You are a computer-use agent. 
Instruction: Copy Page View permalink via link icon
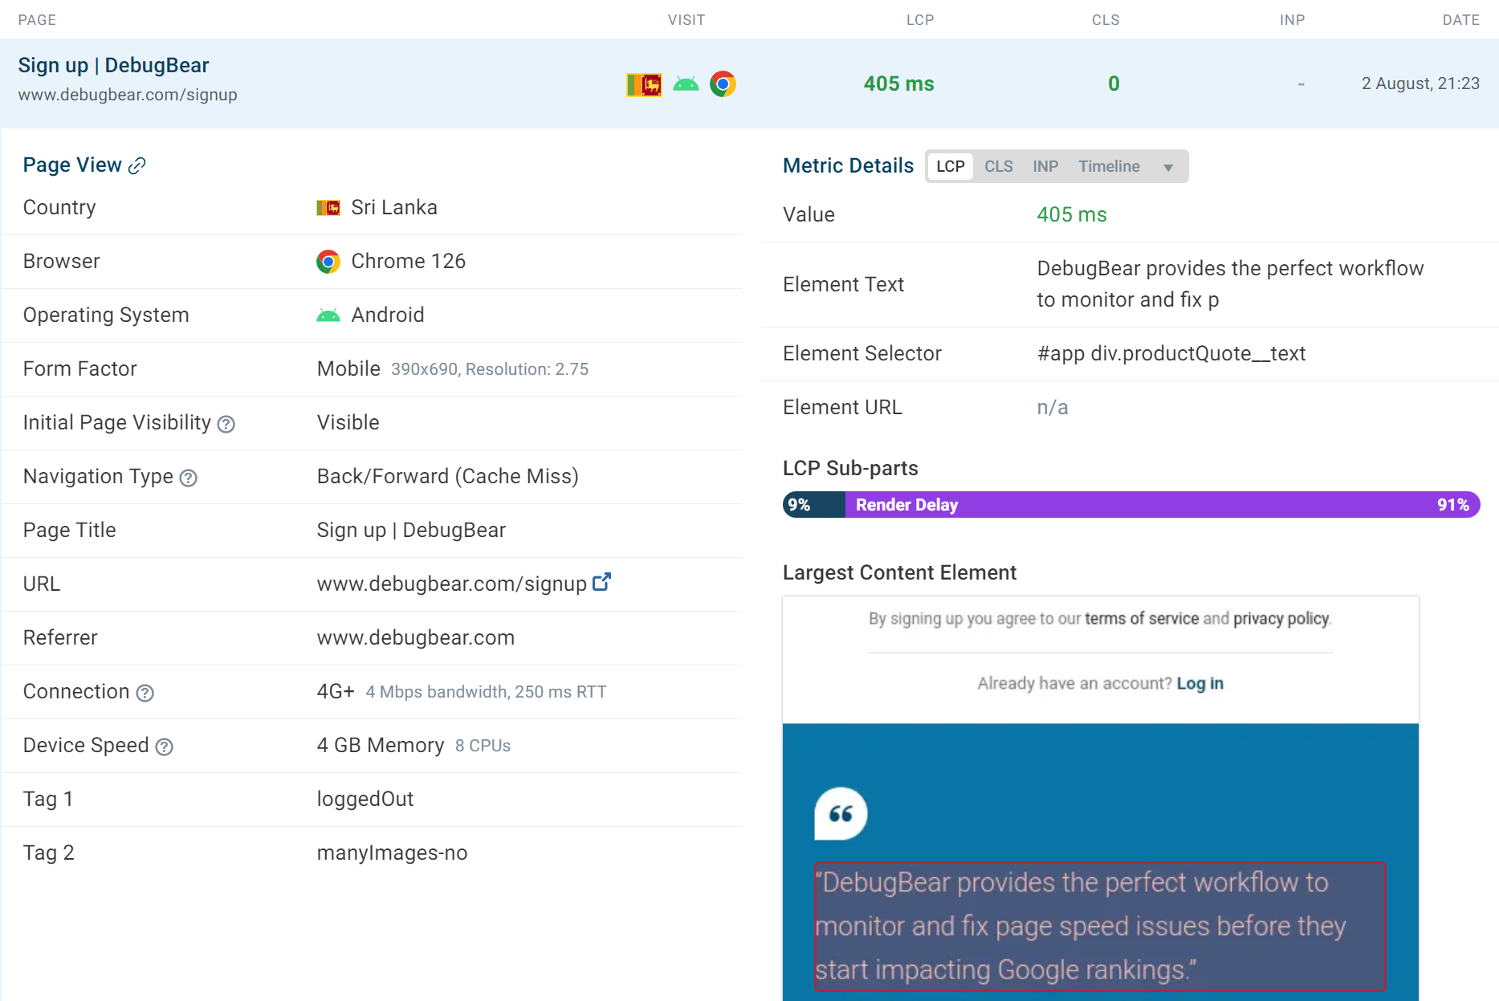137,165
